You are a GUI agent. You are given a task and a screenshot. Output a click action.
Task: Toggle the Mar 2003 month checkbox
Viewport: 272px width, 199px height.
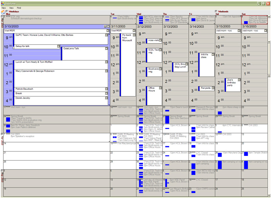(x=2, y=17)
